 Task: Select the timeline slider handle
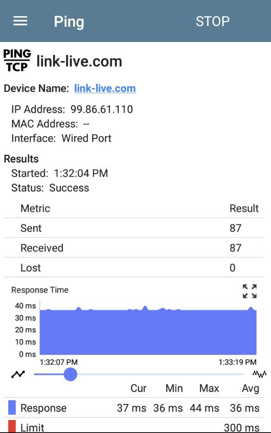point(71,374)
